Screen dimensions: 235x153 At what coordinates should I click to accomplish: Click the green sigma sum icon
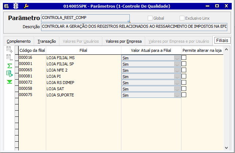pyautogui.click(x=10, y=66)
